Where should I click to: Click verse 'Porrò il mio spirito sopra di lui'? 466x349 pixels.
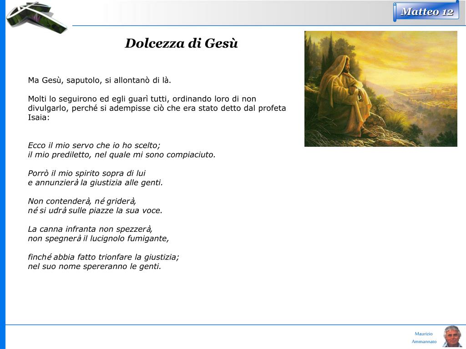[87, 173]
